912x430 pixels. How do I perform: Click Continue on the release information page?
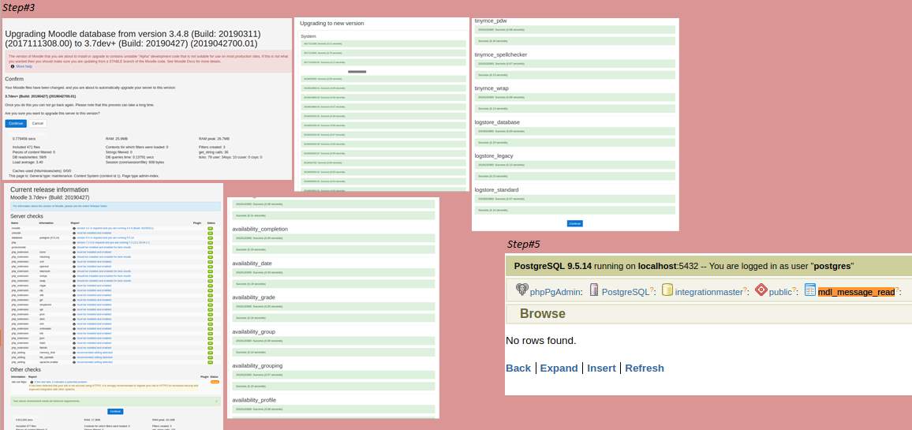pyautogui.click(x=114, y=411)
